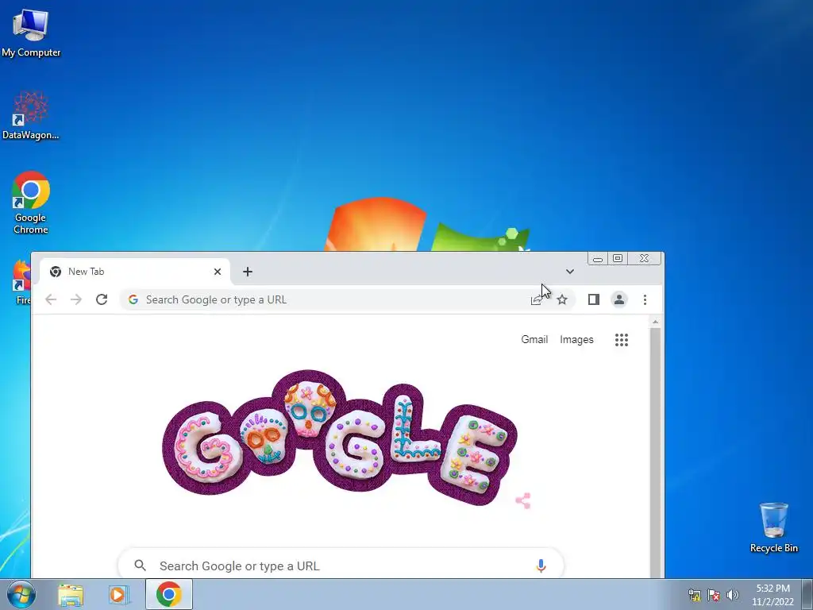Focus the Google search box on page
Image resolution: width=813 pixels, height=610 pixels.
click(x=341, y=564)
